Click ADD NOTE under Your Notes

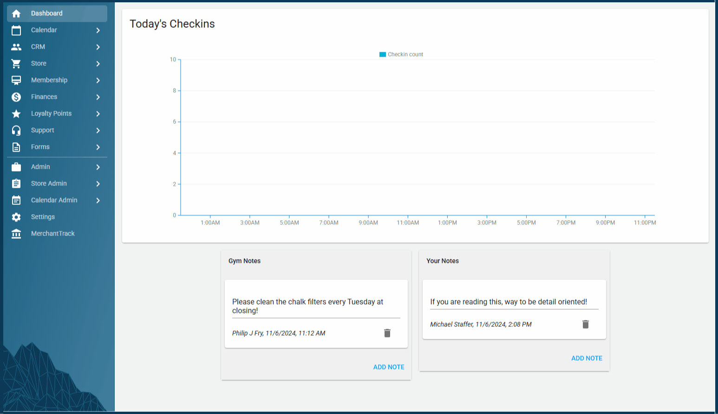(x=587, y=358)
